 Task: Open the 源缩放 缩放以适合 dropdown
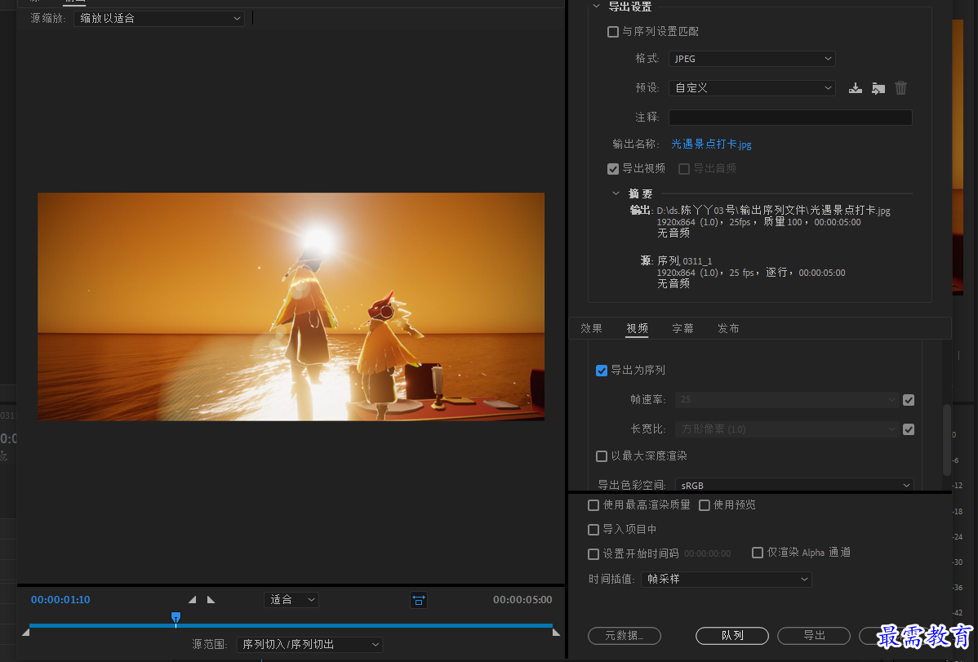(x=159, y=19)
